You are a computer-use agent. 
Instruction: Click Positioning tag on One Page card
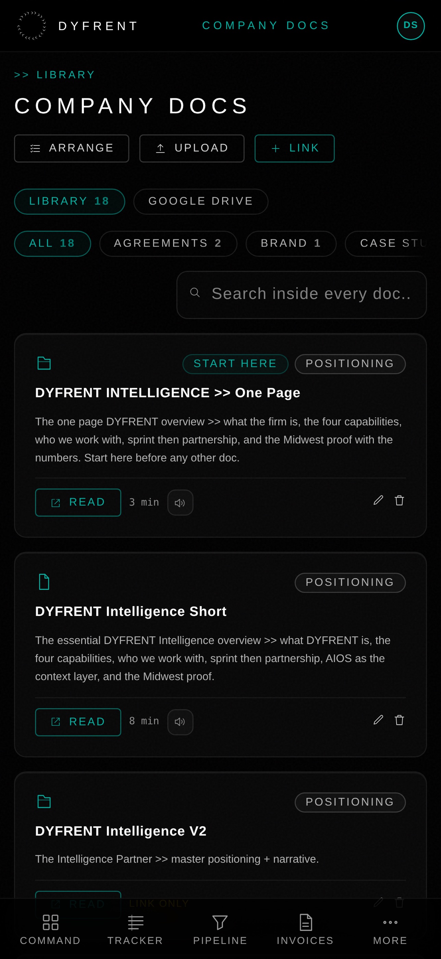350,364
